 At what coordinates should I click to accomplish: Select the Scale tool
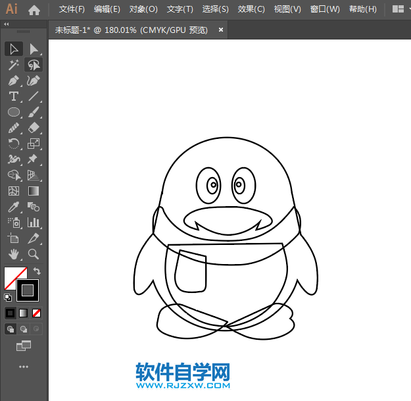click(34, 144)
